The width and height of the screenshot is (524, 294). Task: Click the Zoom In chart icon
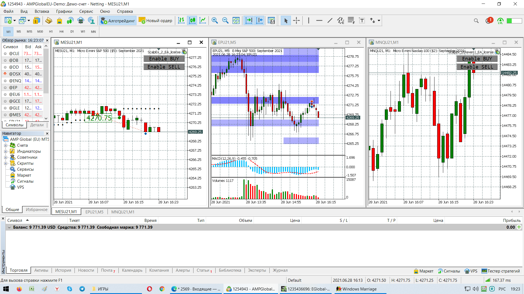coord(215,20)
